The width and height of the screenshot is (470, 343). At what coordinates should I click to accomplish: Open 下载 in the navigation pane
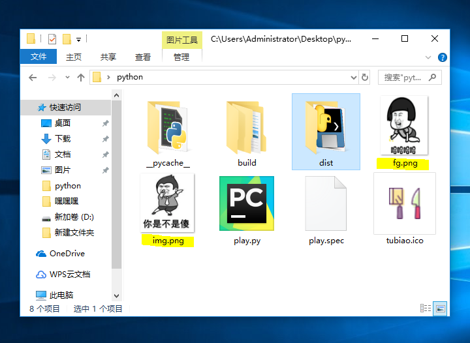tap(63, 139)
